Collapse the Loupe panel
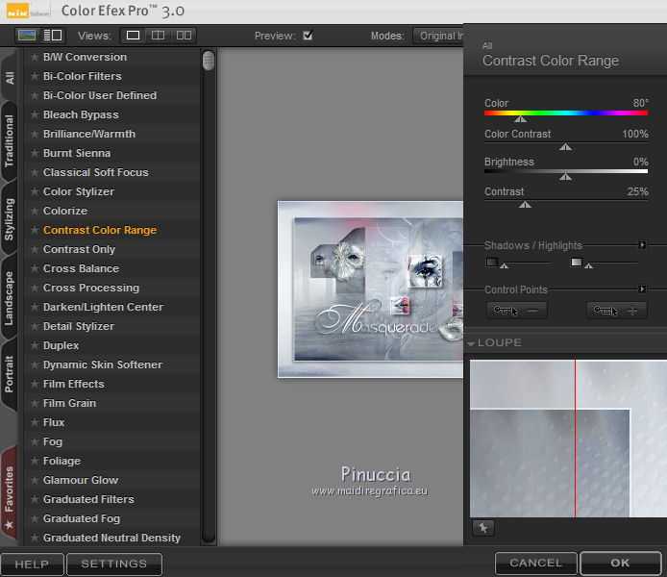The height and width of the screenshot is (577, 667). [x=472, y=343]
